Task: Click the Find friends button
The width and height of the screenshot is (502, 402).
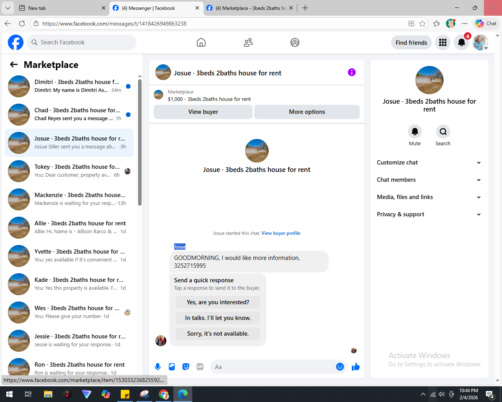Action: pyautogui.click(x=411, y=42)
